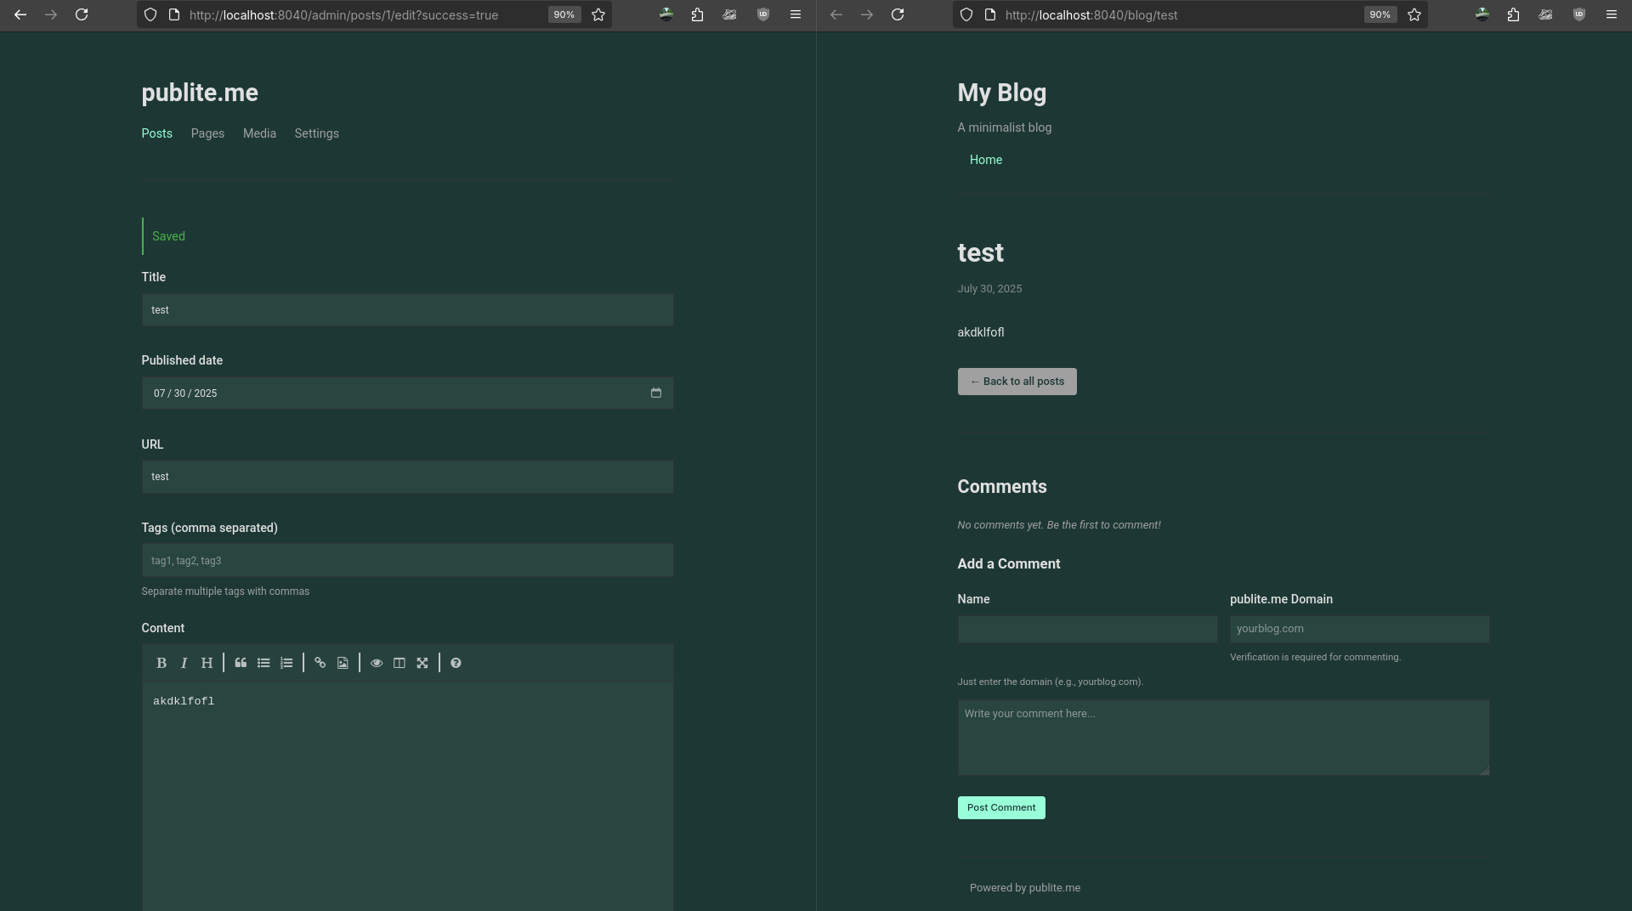
Task: Switch to the Media tab
Action: point(259,133)
